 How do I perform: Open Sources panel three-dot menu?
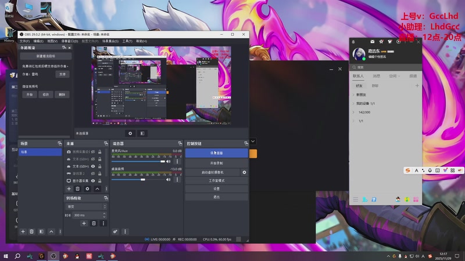(x=106, y=189)
